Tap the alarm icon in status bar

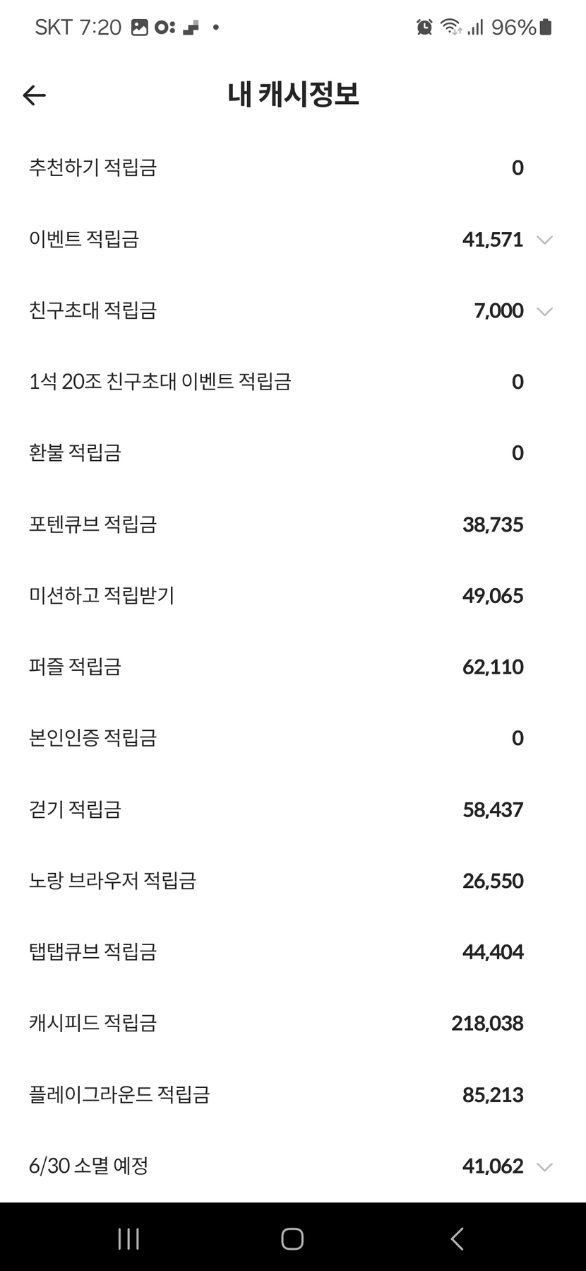(x=424, y=28)
